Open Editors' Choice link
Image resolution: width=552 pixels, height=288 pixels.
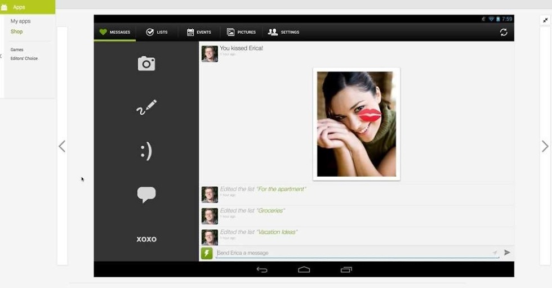click(24, 58)
